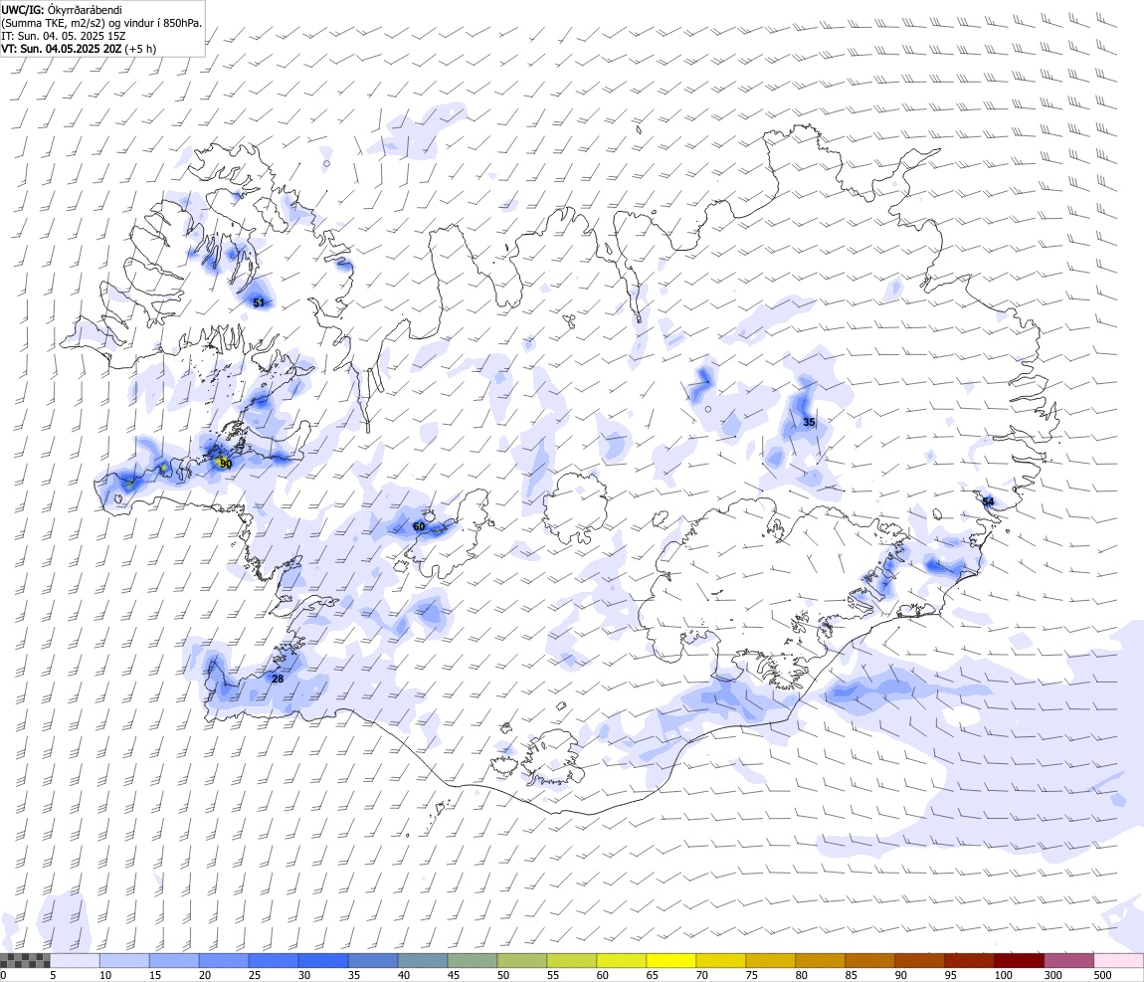Click the map value label '28'
This screenshot has height=982, width=1144.
pos(278,679)
